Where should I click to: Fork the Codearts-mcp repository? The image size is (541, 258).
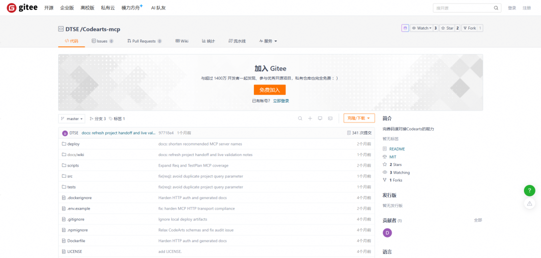tap(469, 28)
